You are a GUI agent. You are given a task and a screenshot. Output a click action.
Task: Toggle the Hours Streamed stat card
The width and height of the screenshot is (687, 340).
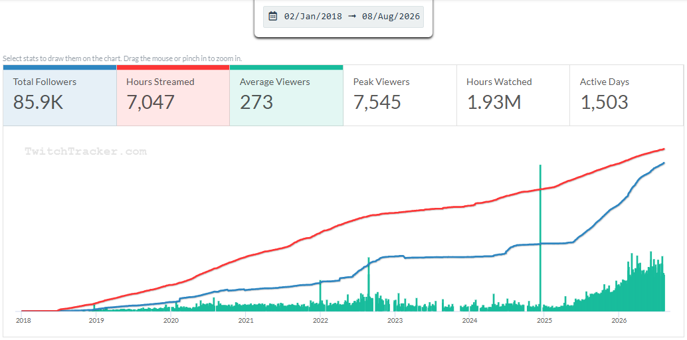(x=173, y=96)
